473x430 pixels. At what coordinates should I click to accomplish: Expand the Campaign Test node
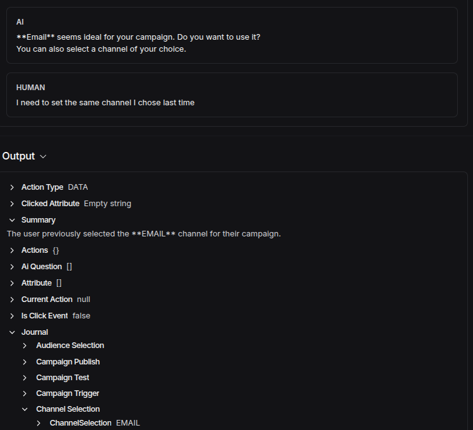(x=25, y=378)
